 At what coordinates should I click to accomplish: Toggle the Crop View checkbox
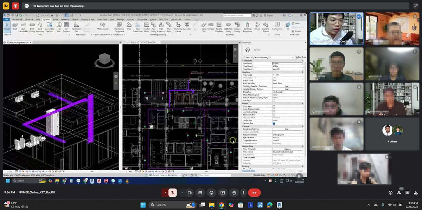pos(274,106)
